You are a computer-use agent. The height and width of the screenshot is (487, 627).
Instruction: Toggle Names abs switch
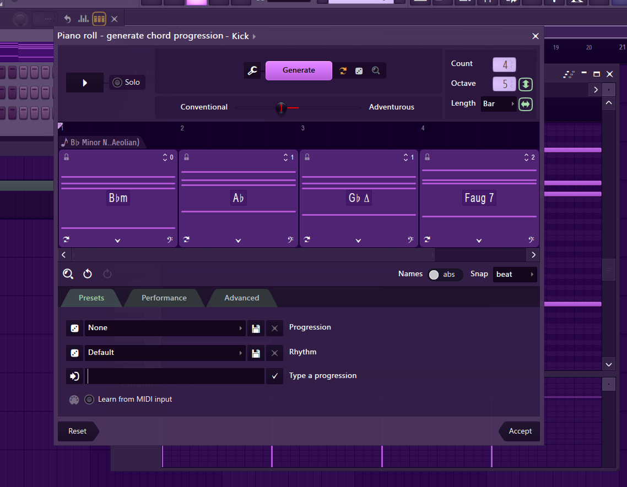click(x=445, y=275)
